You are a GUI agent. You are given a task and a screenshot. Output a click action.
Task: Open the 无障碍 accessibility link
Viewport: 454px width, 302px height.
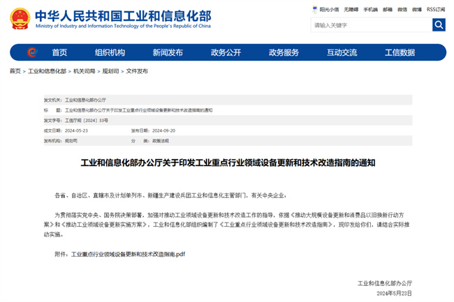[351, 10]
